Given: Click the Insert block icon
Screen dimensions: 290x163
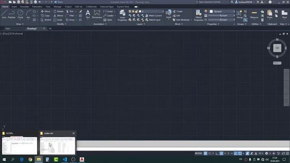Looking at the screenshot, I should pyautogui.click(x=169, y=13).
